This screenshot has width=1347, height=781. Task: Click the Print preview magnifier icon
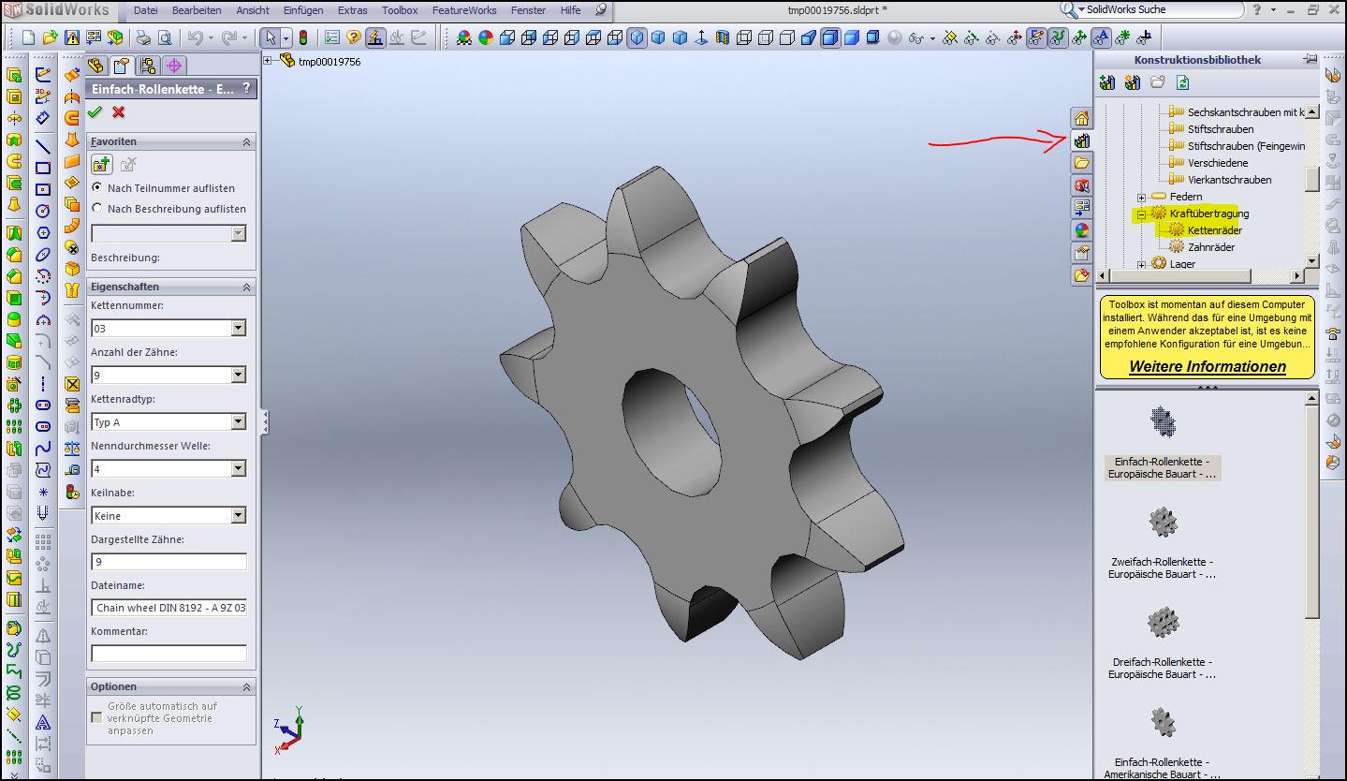click(165, 38)
